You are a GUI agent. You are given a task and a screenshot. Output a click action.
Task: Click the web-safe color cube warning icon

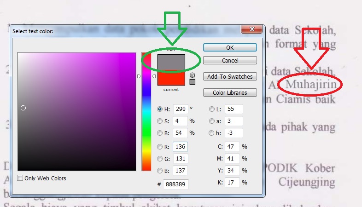tap(193, 75)
